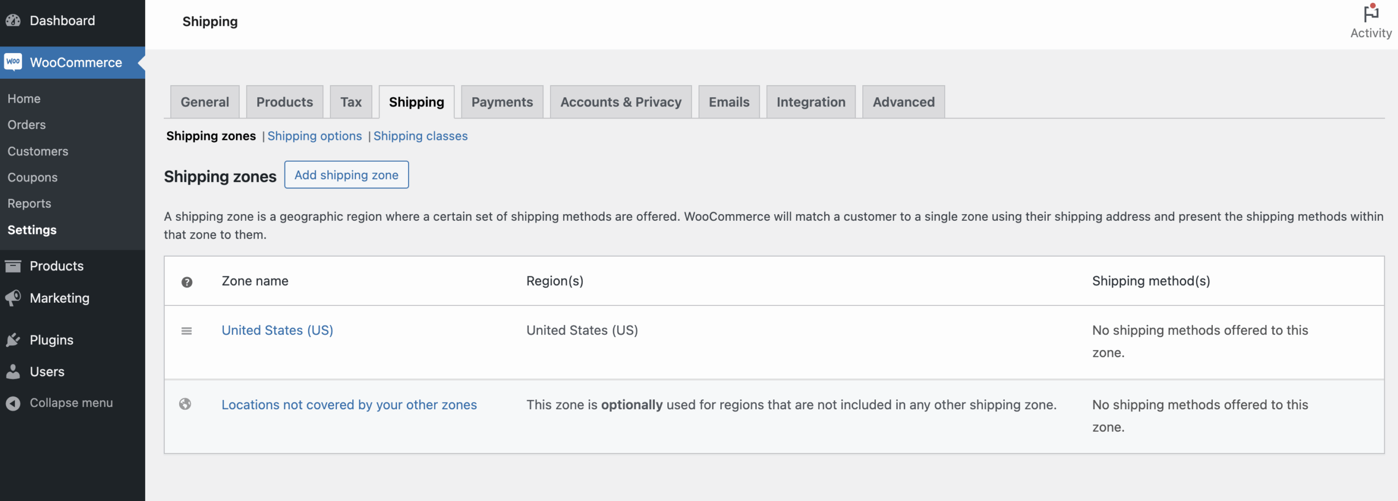Switch to the Payments tab
The width and height of the screenshot is (1398, 501).
[x=502, y=102]
